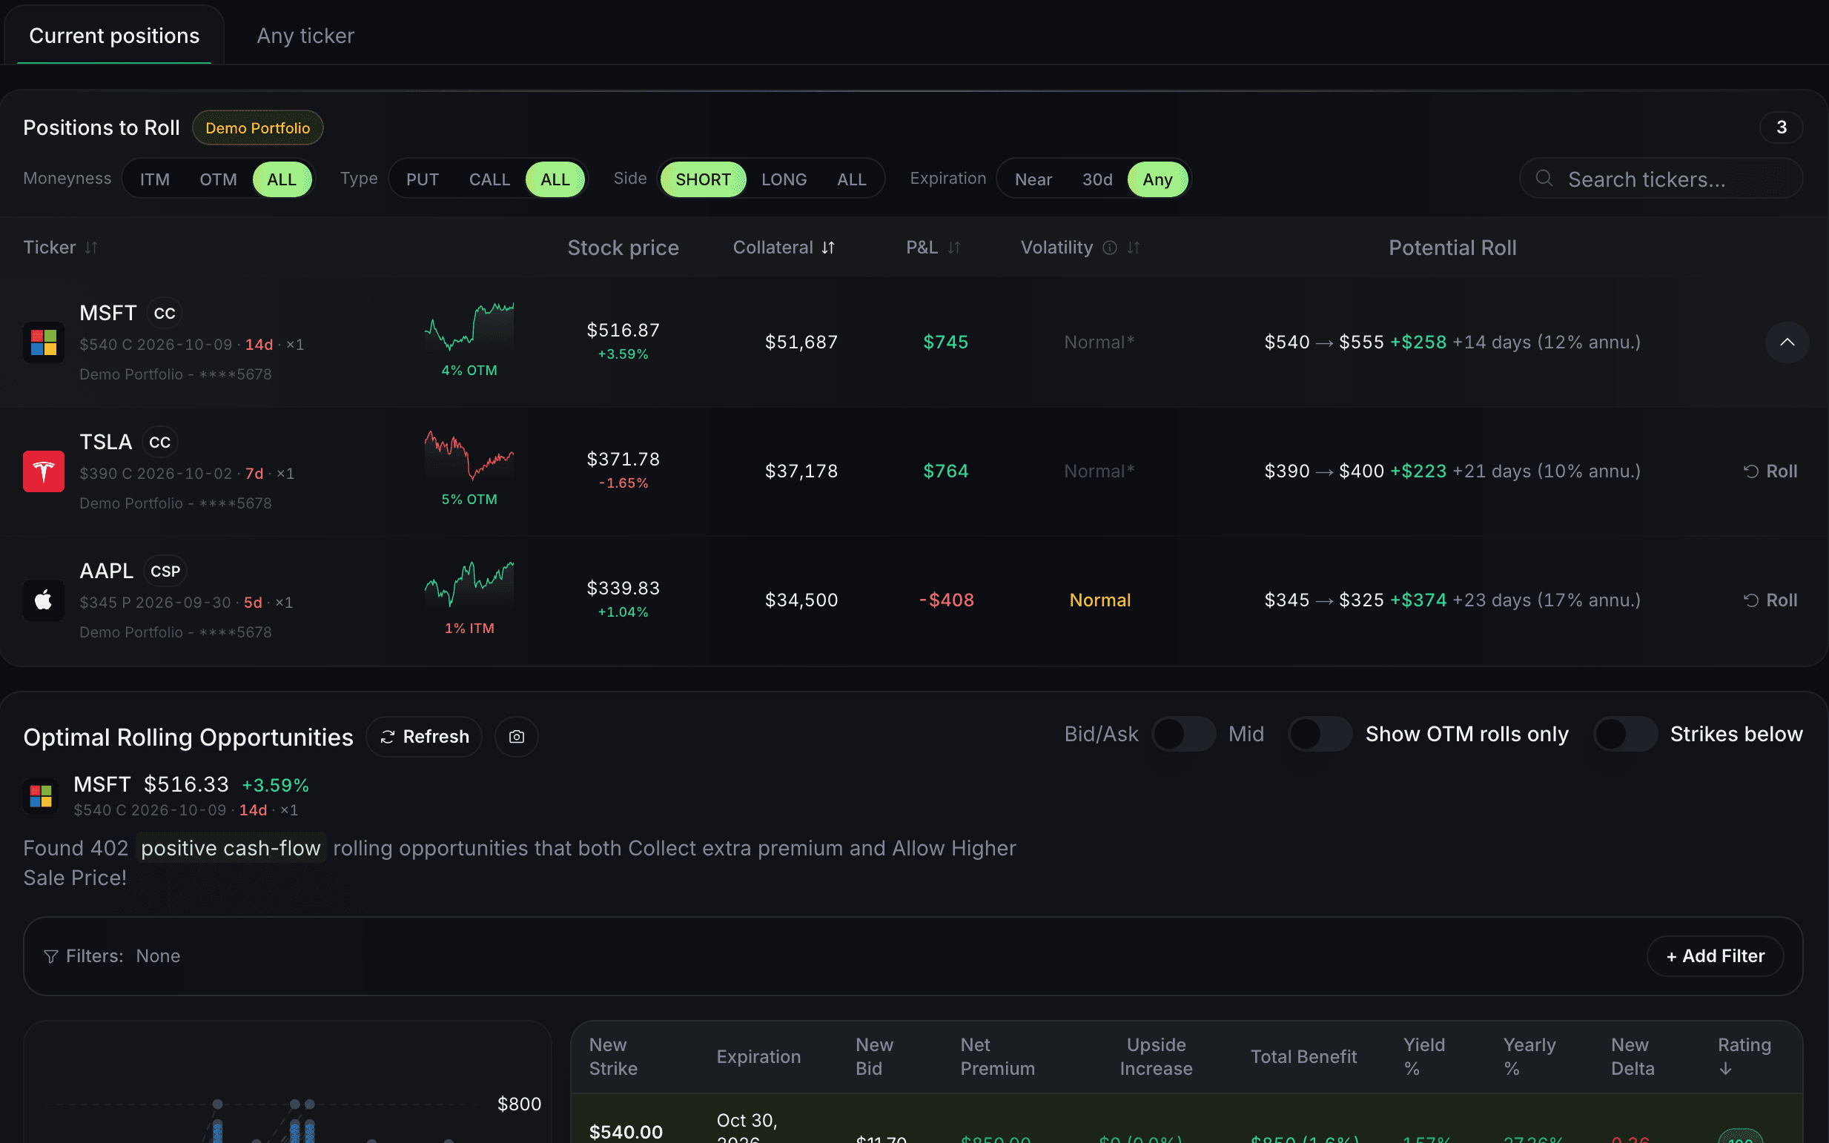Screen dimensions: 1829x1143
Task: Click the Apple logo icon
Action: [44, 600]
